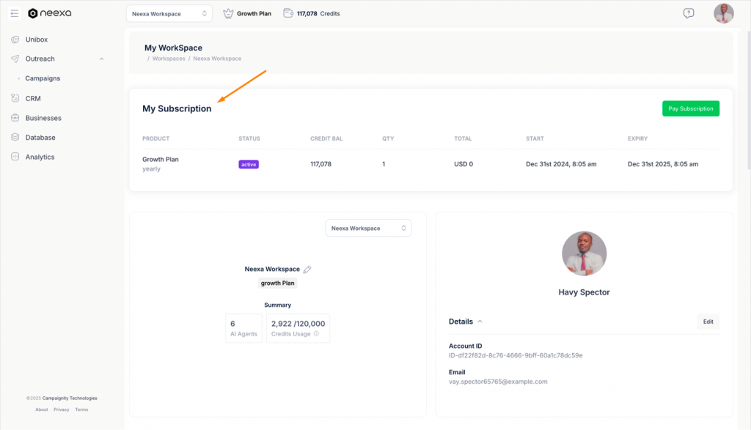Screen dimensions: 751x430
Task: Open the Neexa Workspace dropdown in the header
Action: [169, 12]
